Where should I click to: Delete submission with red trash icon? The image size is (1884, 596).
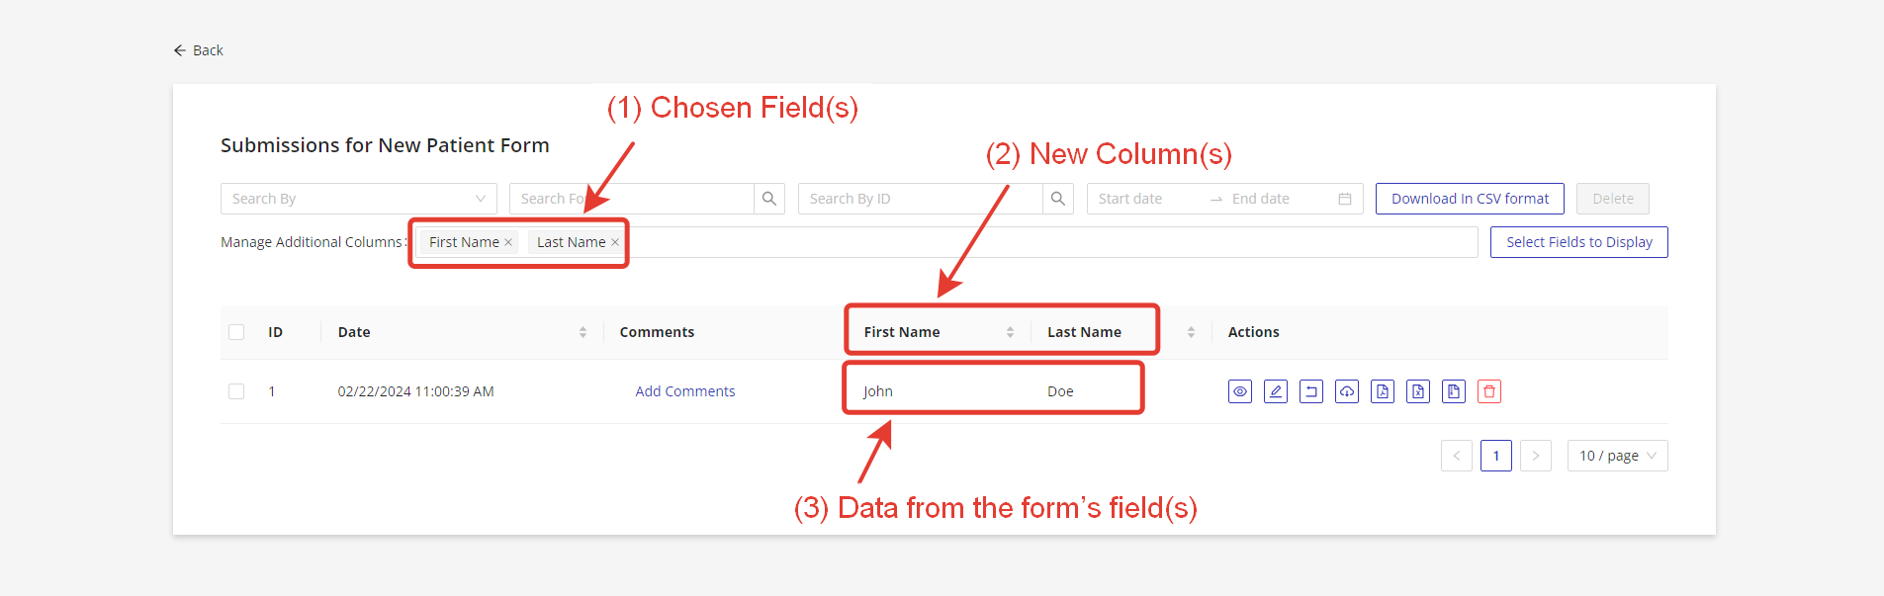coord(1489,391)
